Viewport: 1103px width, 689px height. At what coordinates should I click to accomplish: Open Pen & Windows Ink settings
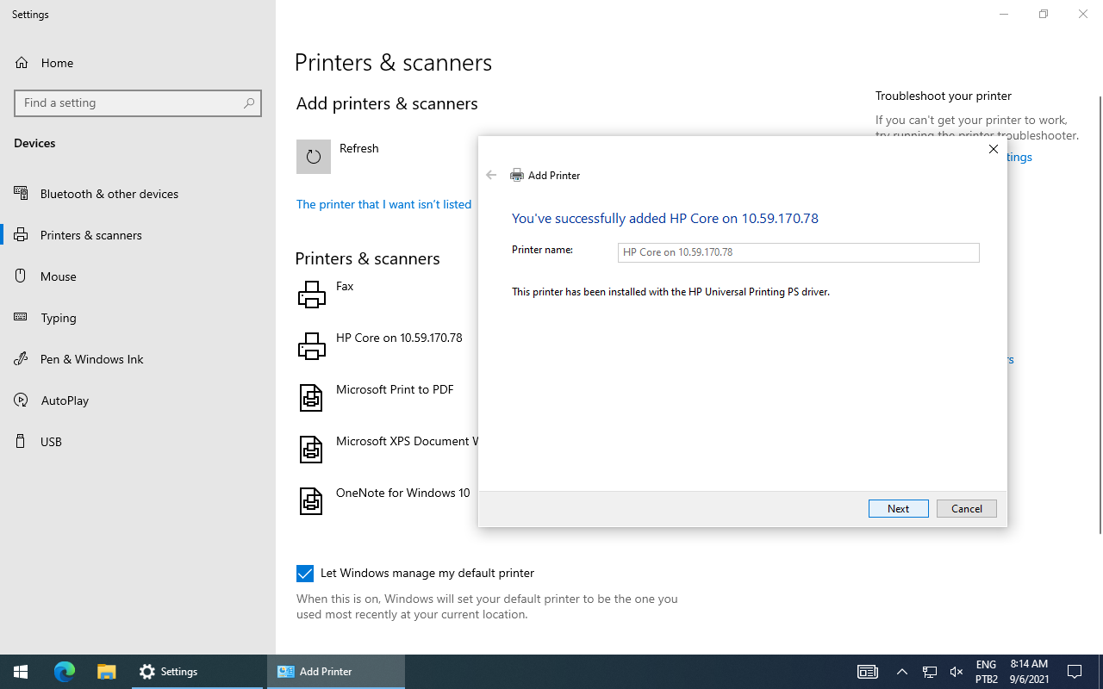[x=91, y=359]
